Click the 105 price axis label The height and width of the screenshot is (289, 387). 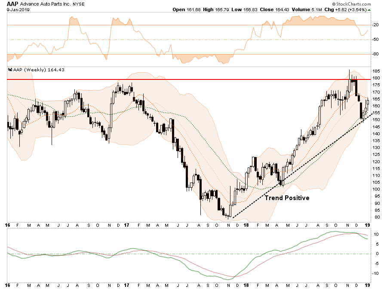point(376,183)
